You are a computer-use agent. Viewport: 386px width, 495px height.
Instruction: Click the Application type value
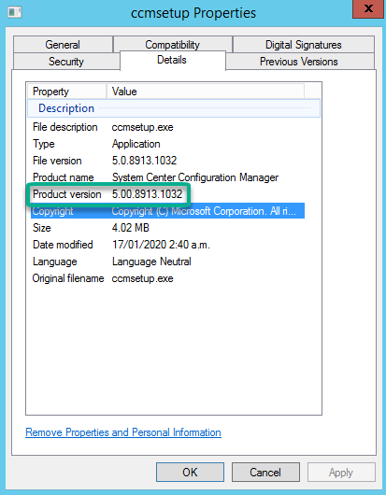point(136,144)
